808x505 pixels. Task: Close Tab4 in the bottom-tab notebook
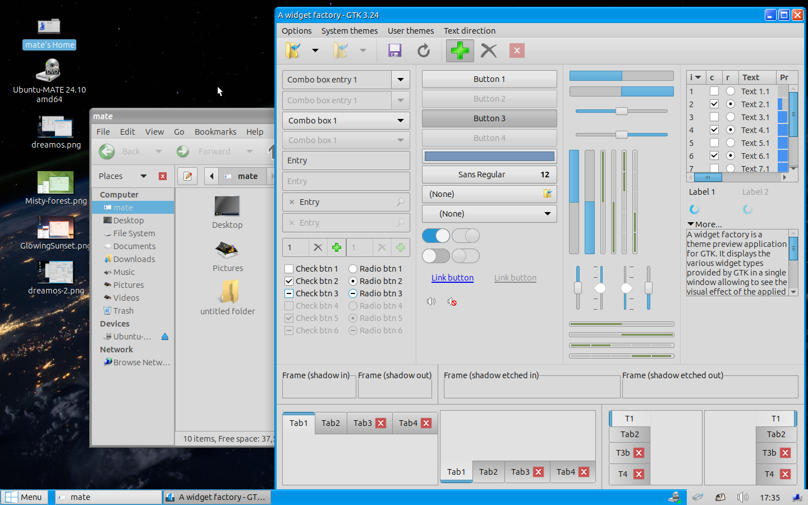click(x=584, y=472)
